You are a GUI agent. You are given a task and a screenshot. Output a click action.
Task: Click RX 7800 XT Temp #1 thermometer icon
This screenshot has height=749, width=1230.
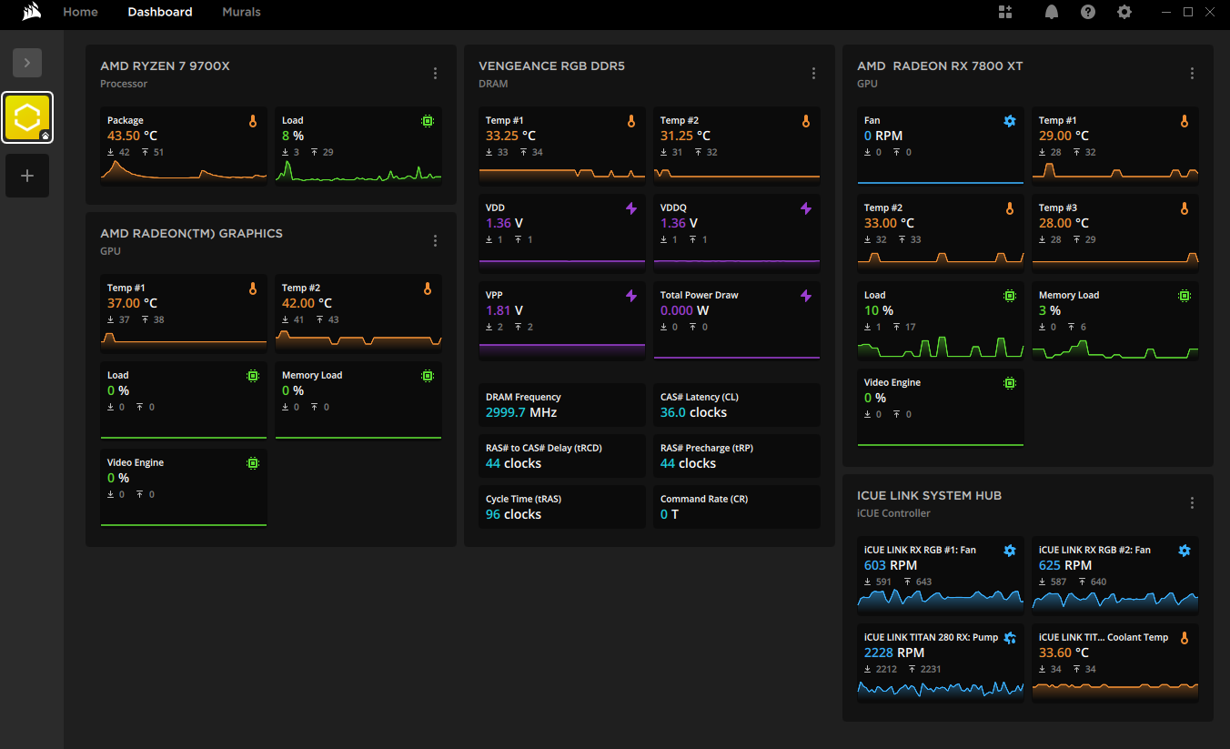1185,121
